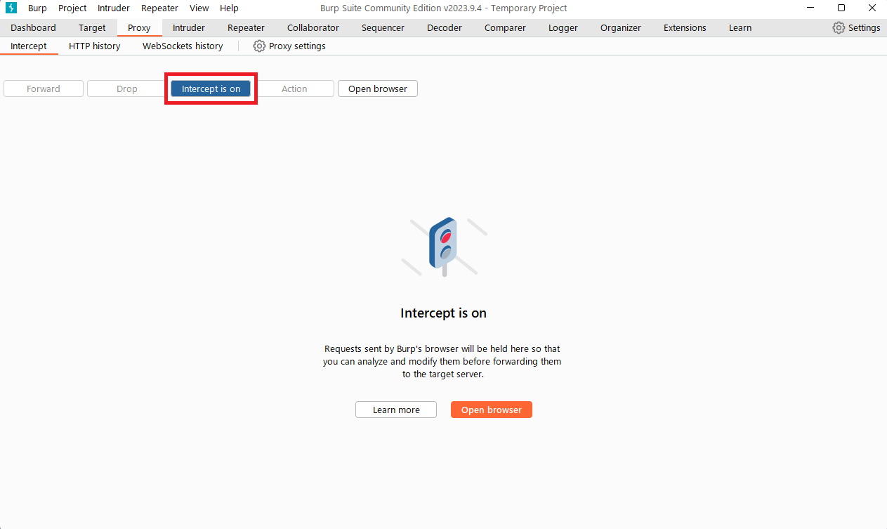Click the Learn more button
Image resolution: width=887 pixels, height=529 pixels.
(396, 410)
